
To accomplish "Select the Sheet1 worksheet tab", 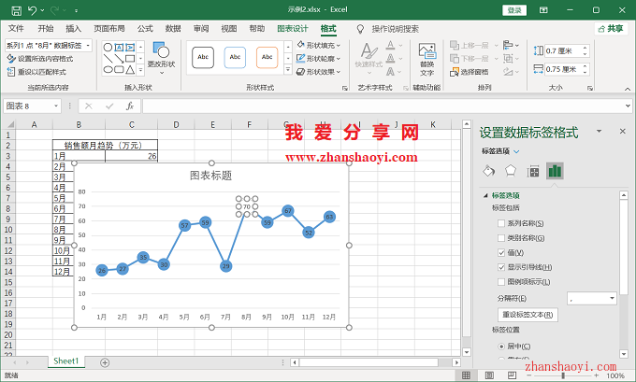I will (x=66, y=361).
